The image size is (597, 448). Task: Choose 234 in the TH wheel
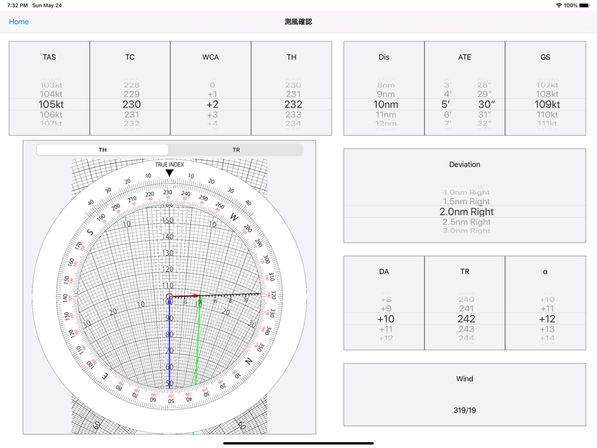click(x=293, y=124)
